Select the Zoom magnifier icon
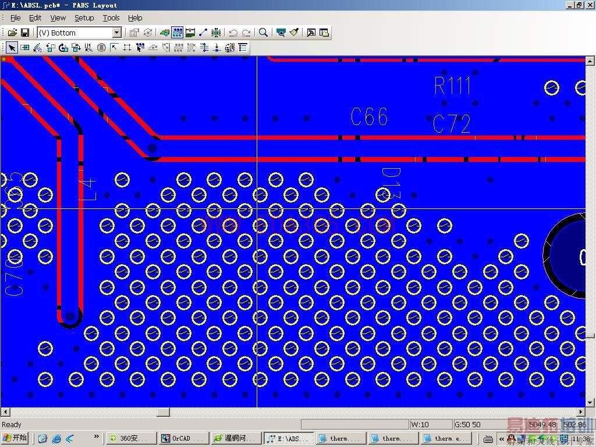The image size is (596, 447). (x=263, y=33)
